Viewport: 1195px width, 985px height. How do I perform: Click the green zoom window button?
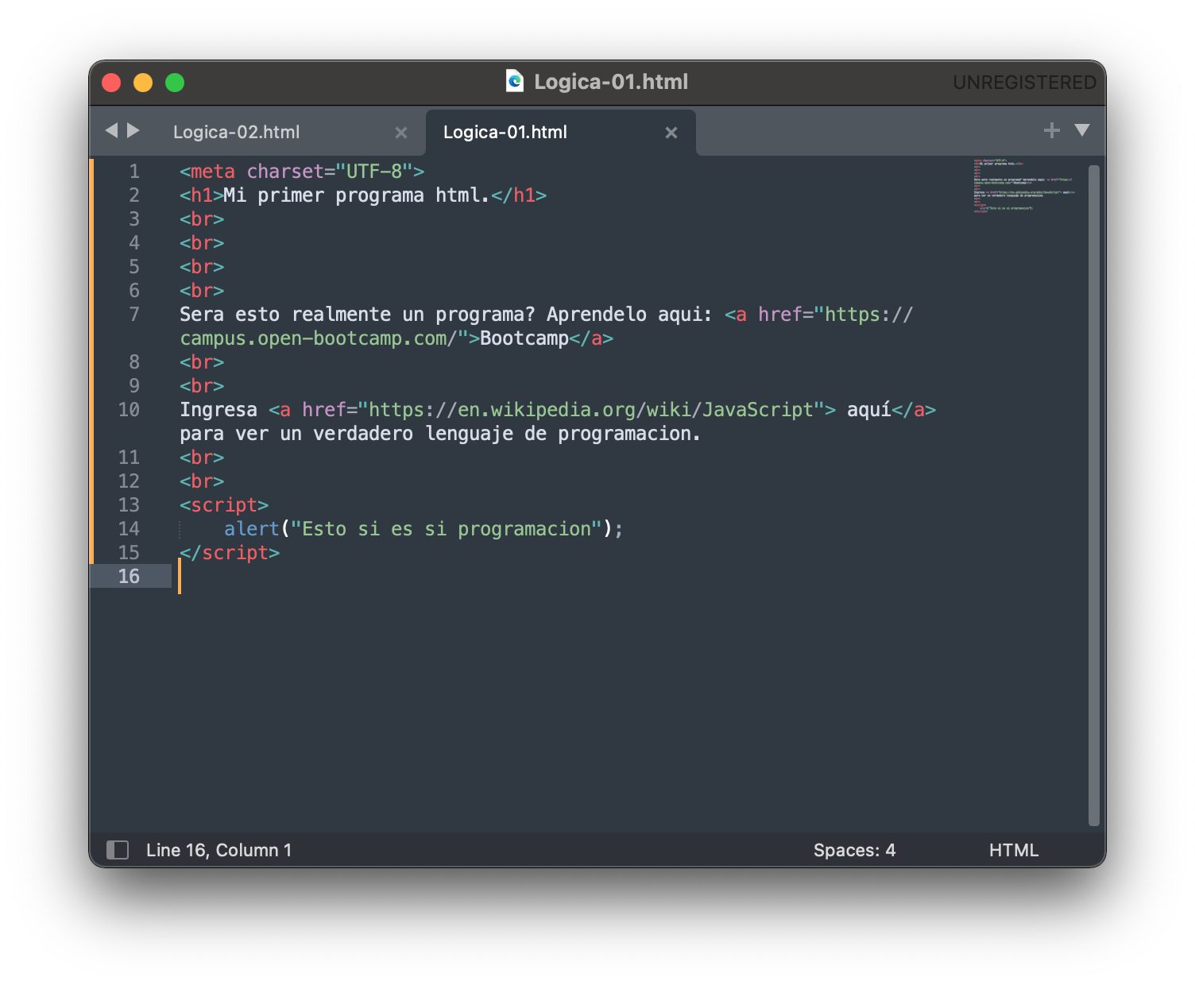[x=175, y=83]
